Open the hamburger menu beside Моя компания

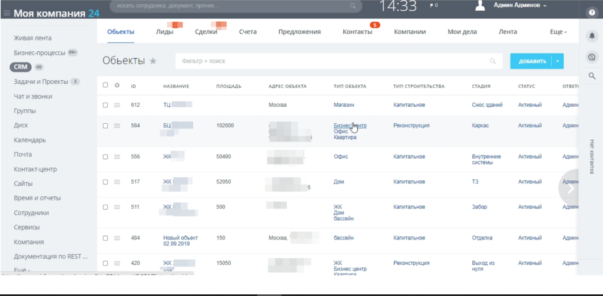click(x=6, y=14)
